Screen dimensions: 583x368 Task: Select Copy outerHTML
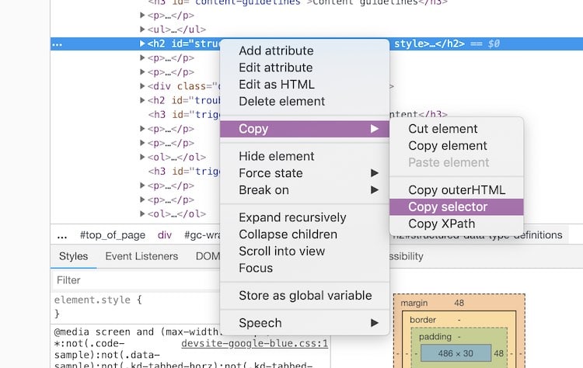[x=456, y=190]
